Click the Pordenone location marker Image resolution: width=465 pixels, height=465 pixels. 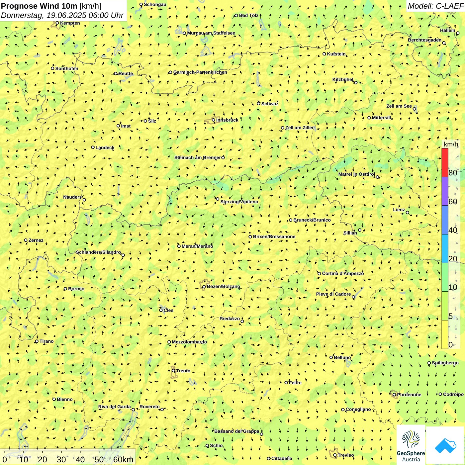pos(394,395)
